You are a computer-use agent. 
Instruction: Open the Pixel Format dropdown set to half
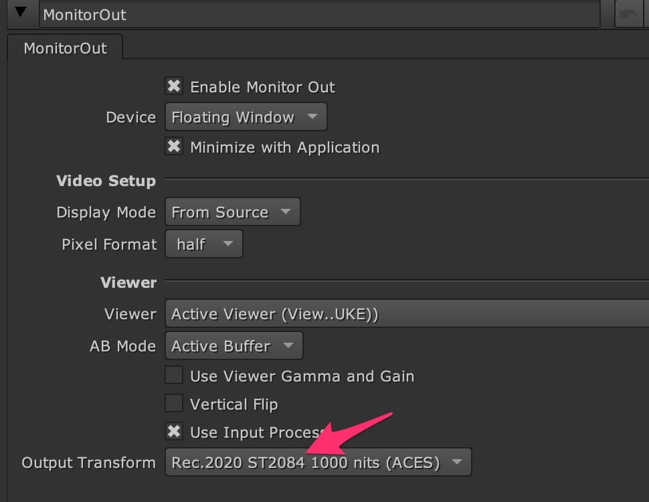(x=203, y=244)
